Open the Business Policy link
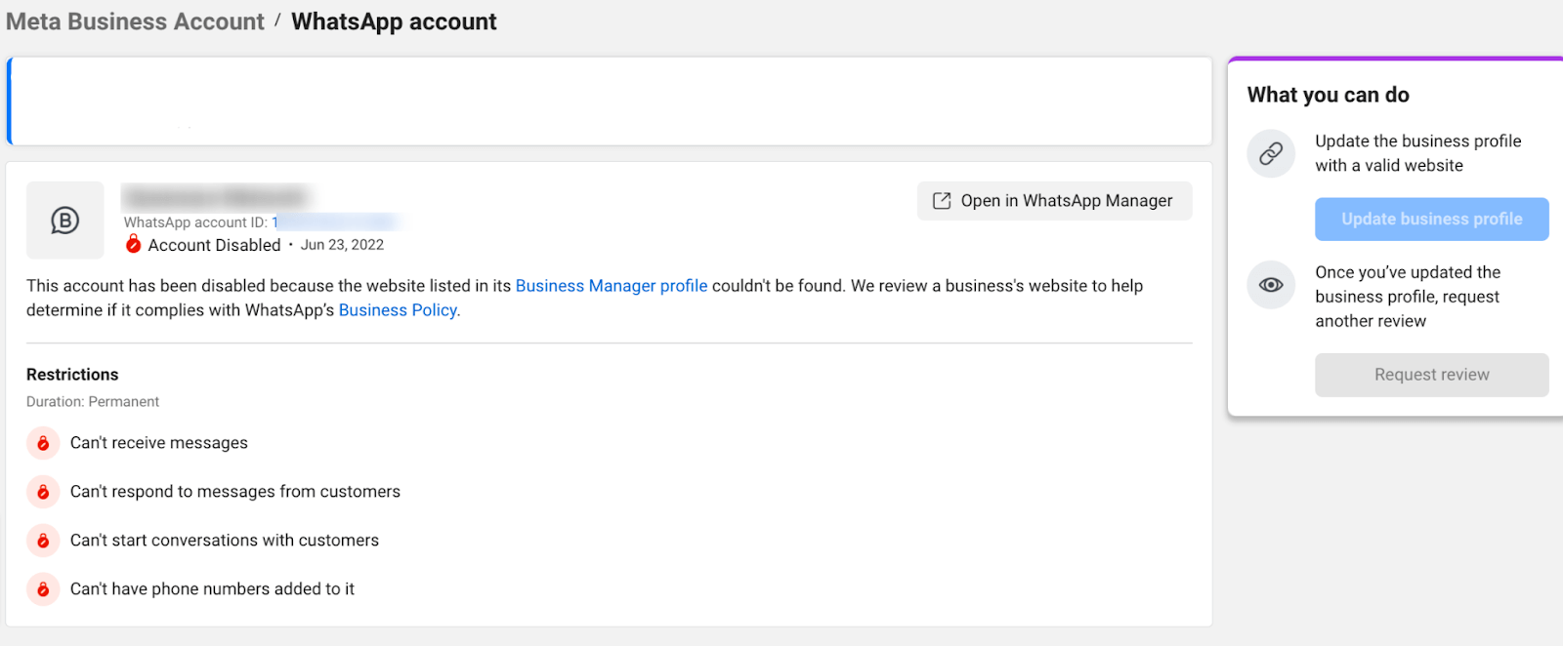Viewport: 1563px width, 646px height. (x=398, y=310)
